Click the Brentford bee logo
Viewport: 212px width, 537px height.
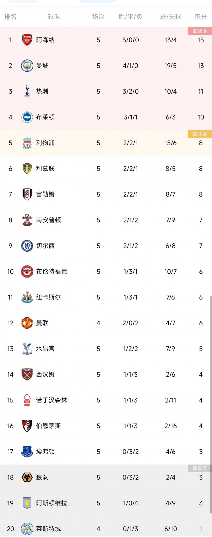(x=27, y=272)
